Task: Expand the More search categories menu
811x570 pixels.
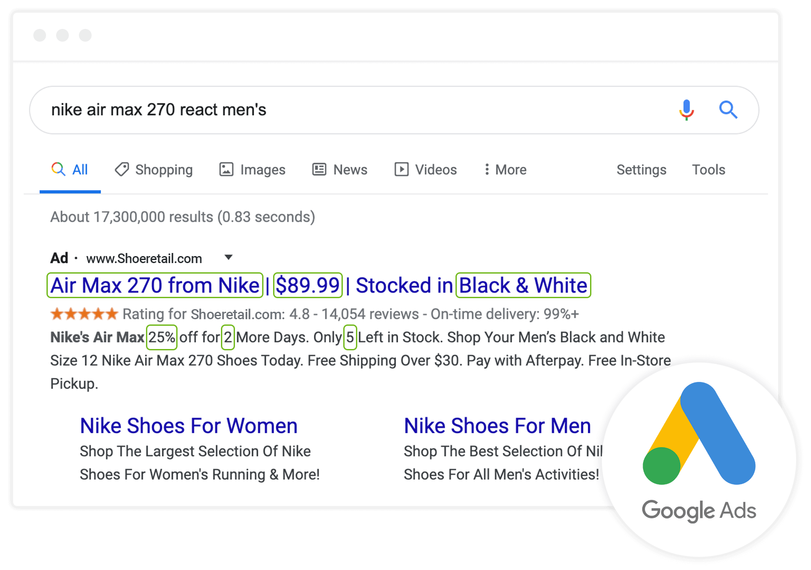Action: [510, 170]
